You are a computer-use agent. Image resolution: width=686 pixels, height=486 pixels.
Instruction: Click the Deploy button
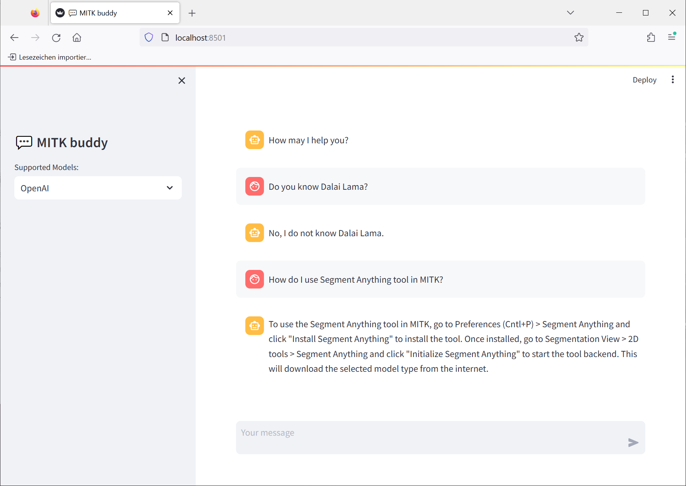pos(645,80)
